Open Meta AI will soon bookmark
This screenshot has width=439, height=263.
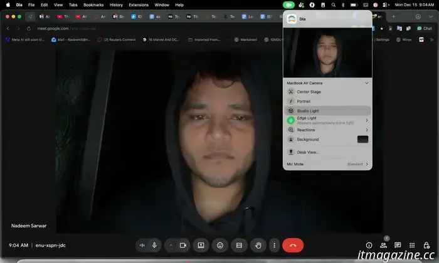[x=25, y=39]
